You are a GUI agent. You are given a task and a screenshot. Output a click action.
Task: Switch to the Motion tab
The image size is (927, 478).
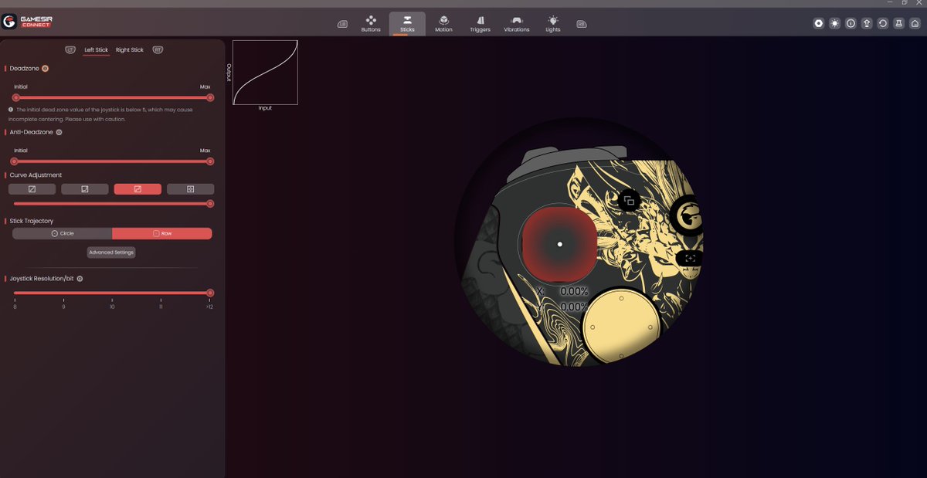click(443, 23)
